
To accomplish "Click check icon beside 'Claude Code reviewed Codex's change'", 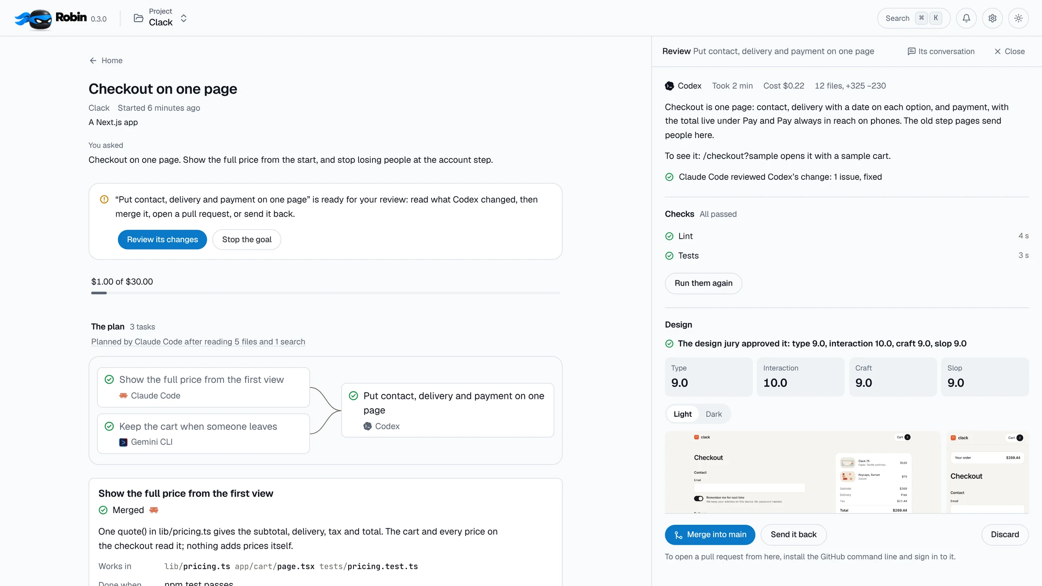I will (669, 177).
